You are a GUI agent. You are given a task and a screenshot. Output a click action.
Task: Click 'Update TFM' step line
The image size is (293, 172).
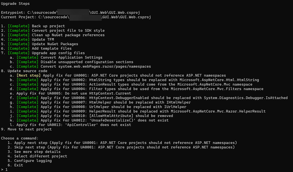(x=28, y=39)
